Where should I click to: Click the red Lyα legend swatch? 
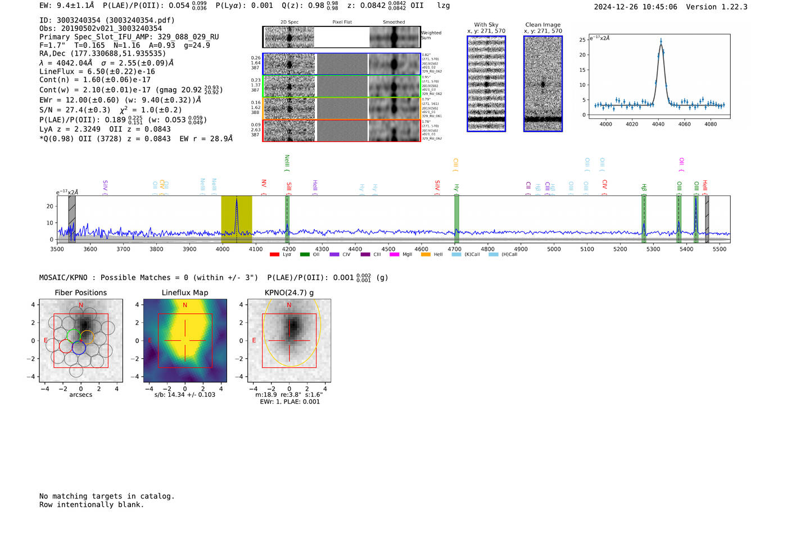[x=274, y=254]
